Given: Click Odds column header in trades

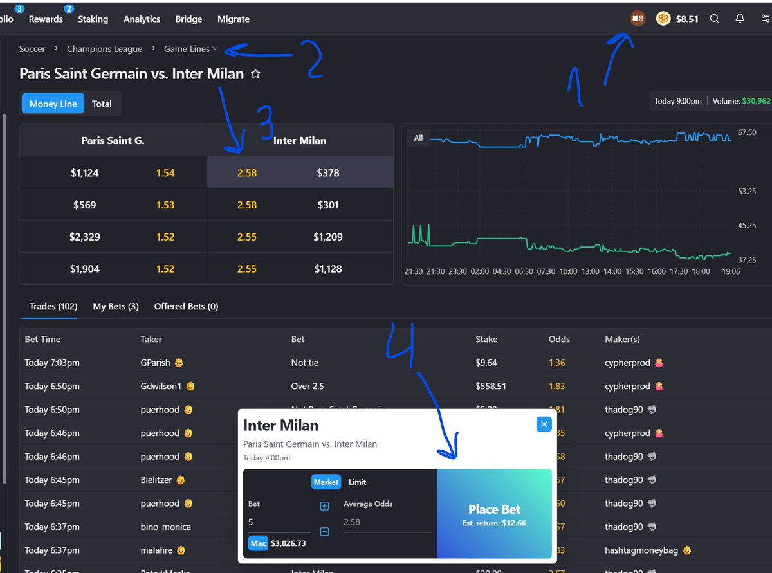Looking at the screenshot, I should point(559,339).
